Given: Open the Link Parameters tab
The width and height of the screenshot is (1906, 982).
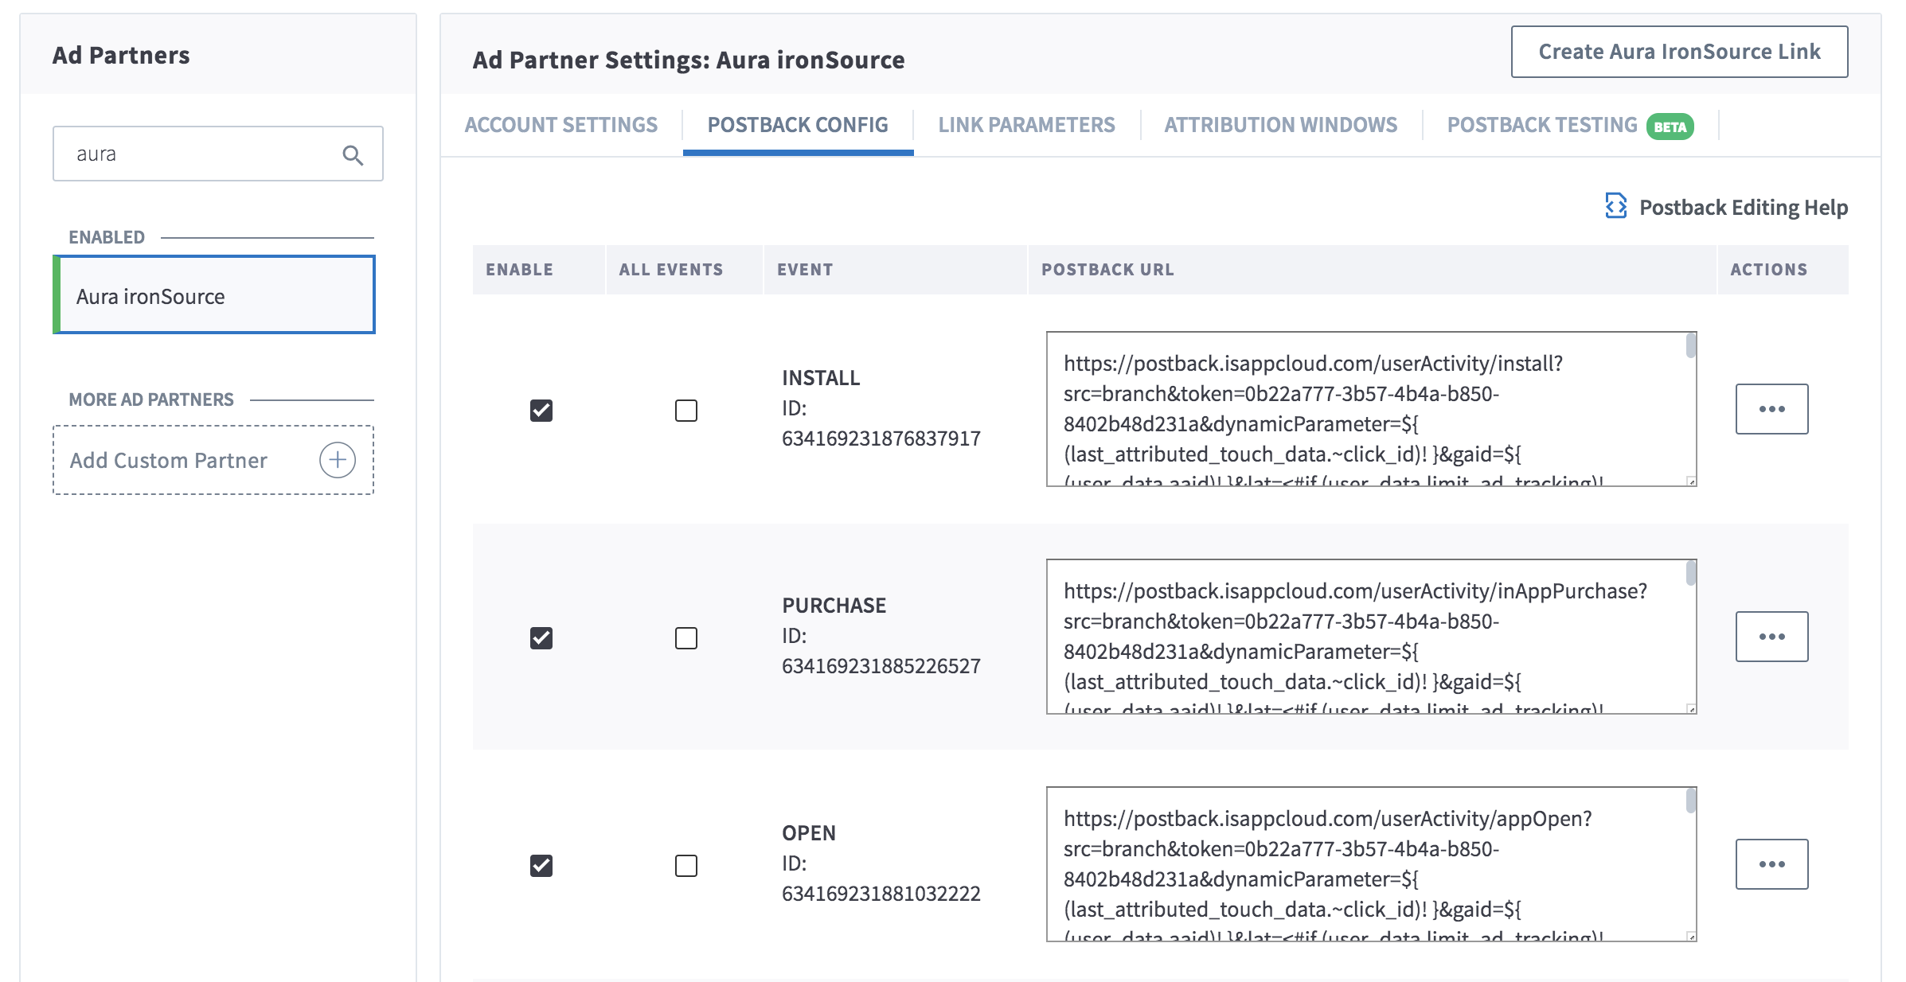Looking at the screenshot, I should point(1026,125).
